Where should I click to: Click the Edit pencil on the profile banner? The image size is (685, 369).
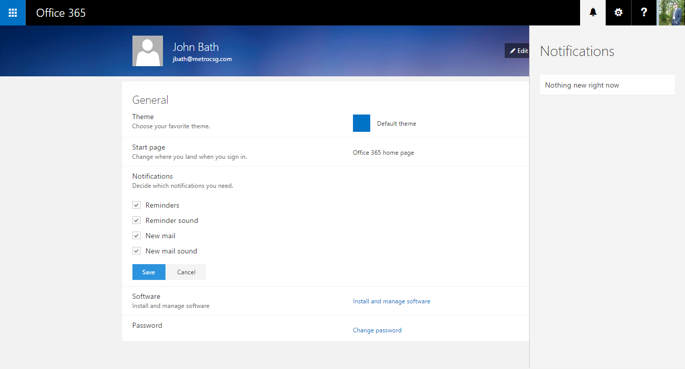(x=517, y=50)
